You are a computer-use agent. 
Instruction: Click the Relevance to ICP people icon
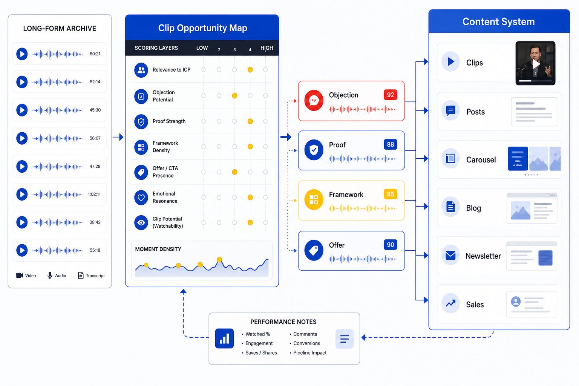pos(141,70)
